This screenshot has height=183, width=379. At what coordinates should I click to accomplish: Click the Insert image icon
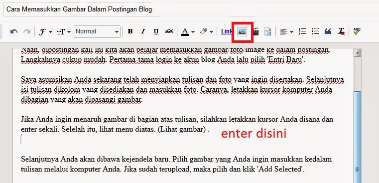(242, 31)
